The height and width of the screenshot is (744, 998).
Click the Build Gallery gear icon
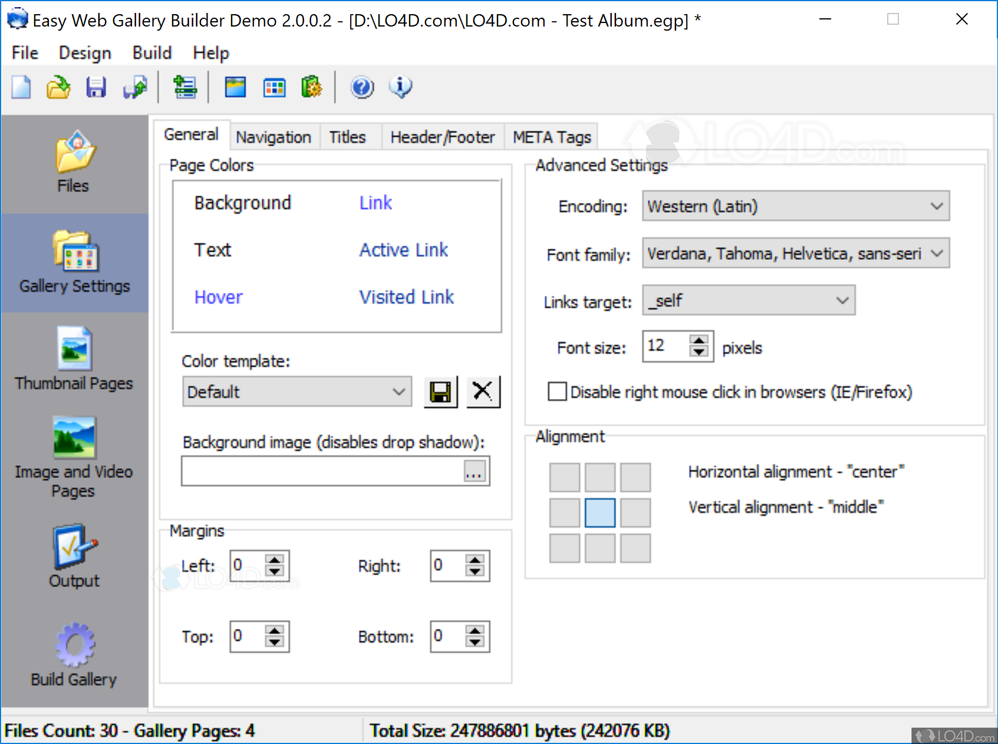click(x=74, y=645)
